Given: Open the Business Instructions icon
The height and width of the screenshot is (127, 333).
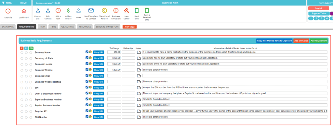Looking at the screenshot, I should point(116,11).
